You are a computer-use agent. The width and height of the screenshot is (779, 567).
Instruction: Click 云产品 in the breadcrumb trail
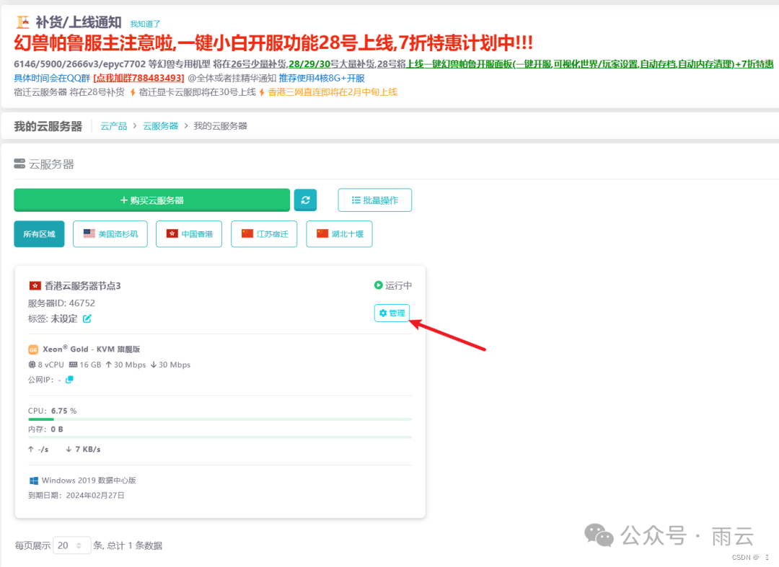click(113, 125)
